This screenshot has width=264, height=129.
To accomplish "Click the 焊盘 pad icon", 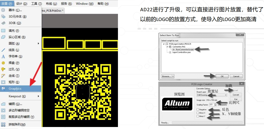I will pyautogui.click(x=3, y=63).
